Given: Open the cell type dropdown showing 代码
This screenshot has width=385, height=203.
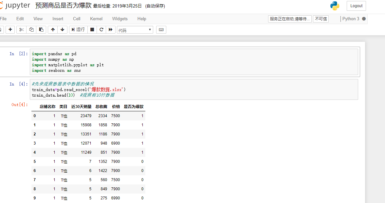Looking at the screenshot, I should tap(135, 29).
